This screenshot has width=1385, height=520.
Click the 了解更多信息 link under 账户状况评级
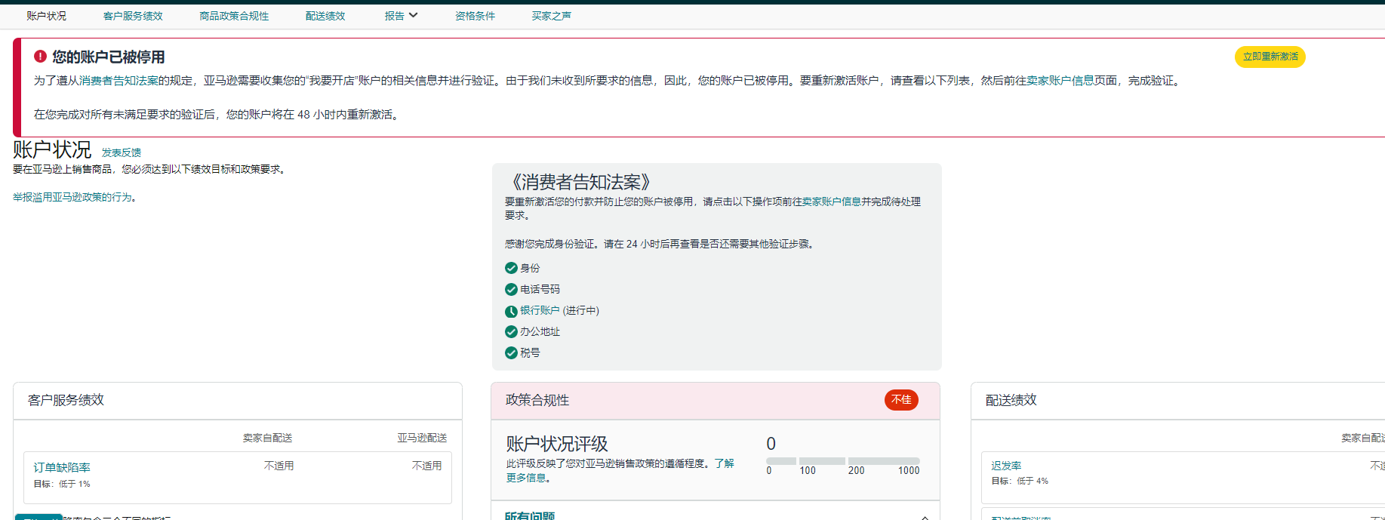pyautogui.click(x=620, y=470)
